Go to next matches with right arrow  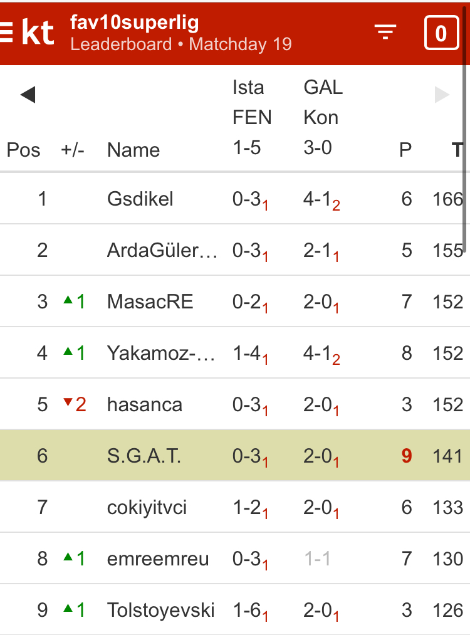click(442, 95)
